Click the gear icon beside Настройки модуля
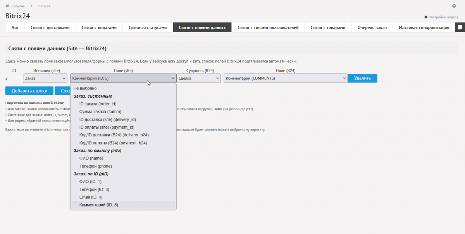 pyautogui.click(x=426, y=17)
